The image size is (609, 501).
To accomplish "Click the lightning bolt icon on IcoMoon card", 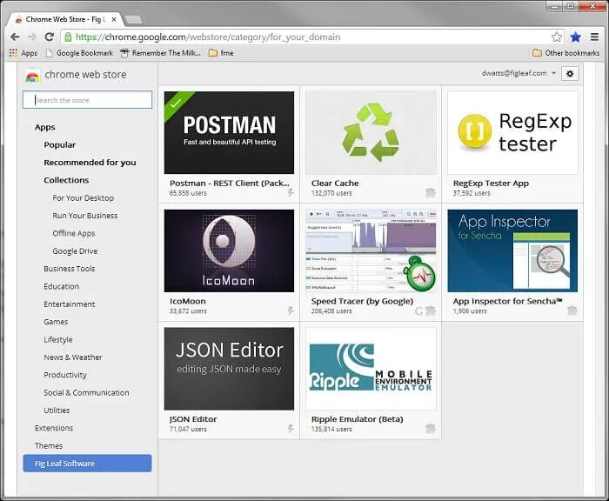I will 290,311.
